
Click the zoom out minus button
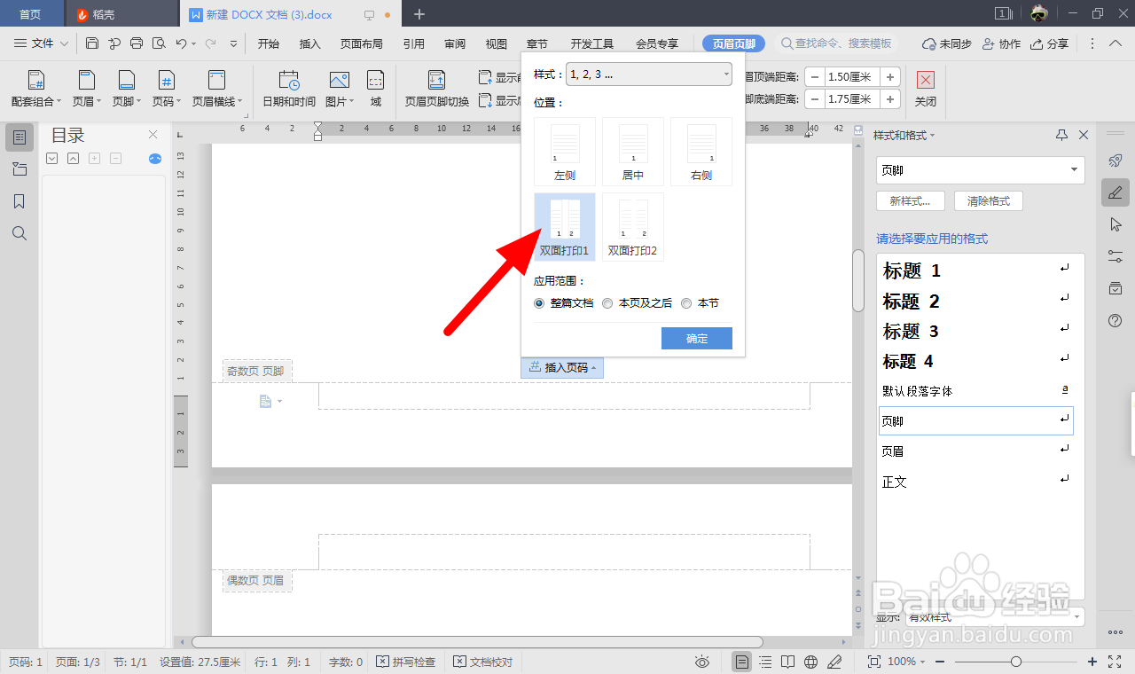pos(940,662)
